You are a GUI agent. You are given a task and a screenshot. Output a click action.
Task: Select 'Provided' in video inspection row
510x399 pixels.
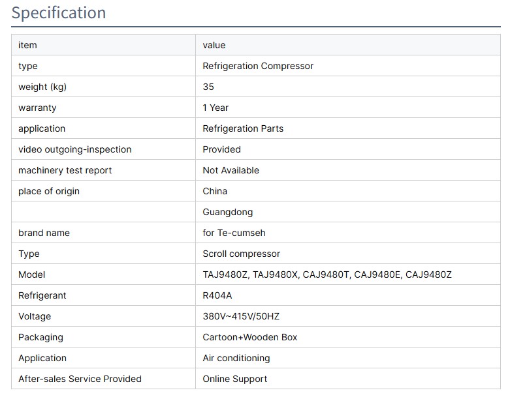[221, 149]
